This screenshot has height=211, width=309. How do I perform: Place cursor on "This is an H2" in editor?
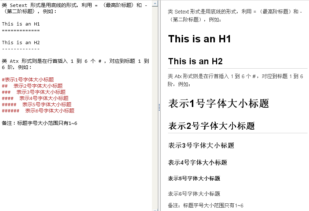21,43
